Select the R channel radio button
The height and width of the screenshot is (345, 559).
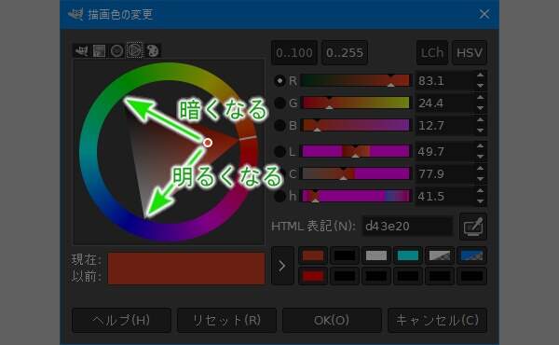pyautogui.click(x=279, y=81)
